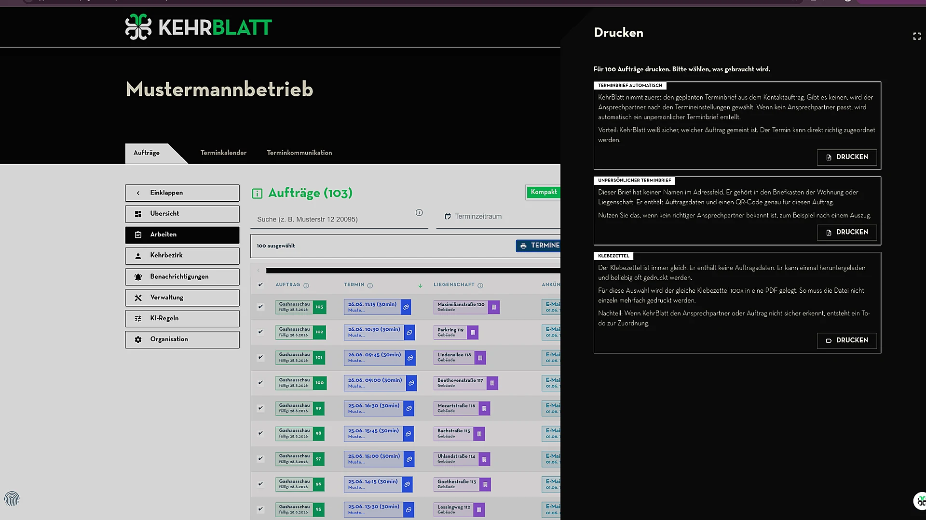Toggle the select-all checkbox in table header
The height and width of the screenshot is (520, 926).
(260, 285)
